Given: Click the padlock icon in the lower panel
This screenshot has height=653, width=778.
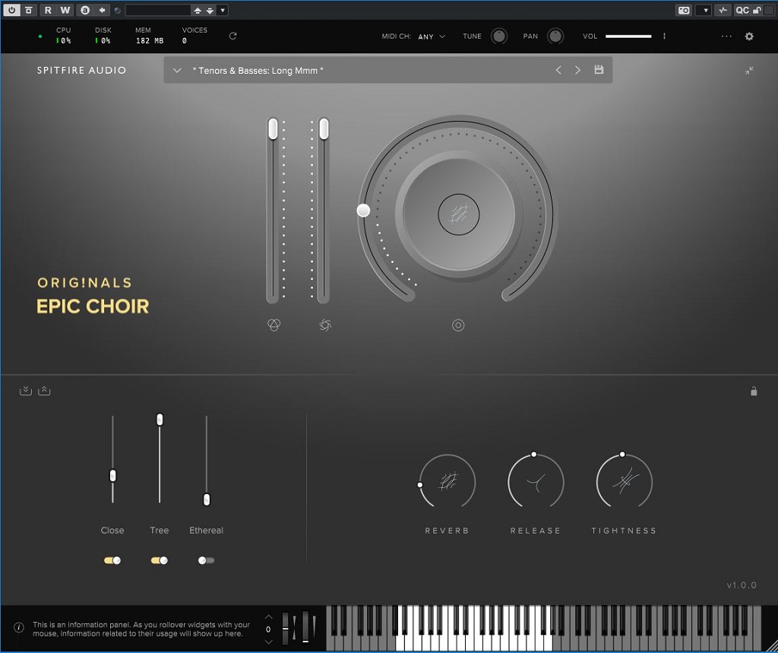Looking at the screenshot, I should (x=754, y=391).
